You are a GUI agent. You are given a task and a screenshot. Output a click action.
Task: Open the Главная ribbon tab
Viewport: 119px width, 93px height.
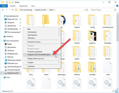13,6
